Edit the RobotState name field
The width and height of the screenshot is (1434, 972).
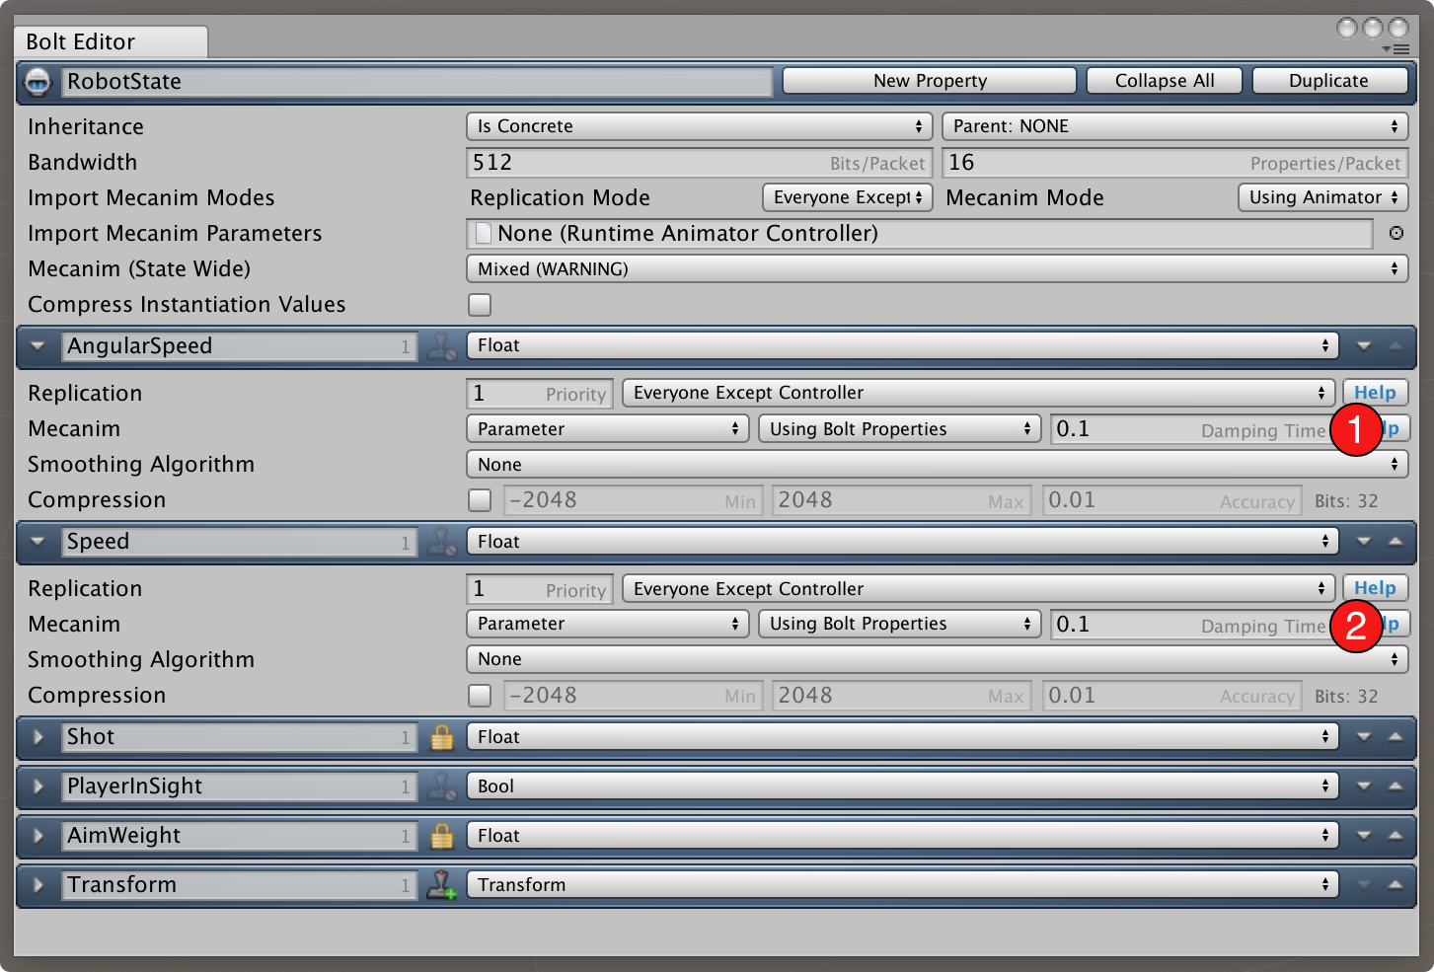click(x=416, y=81)
